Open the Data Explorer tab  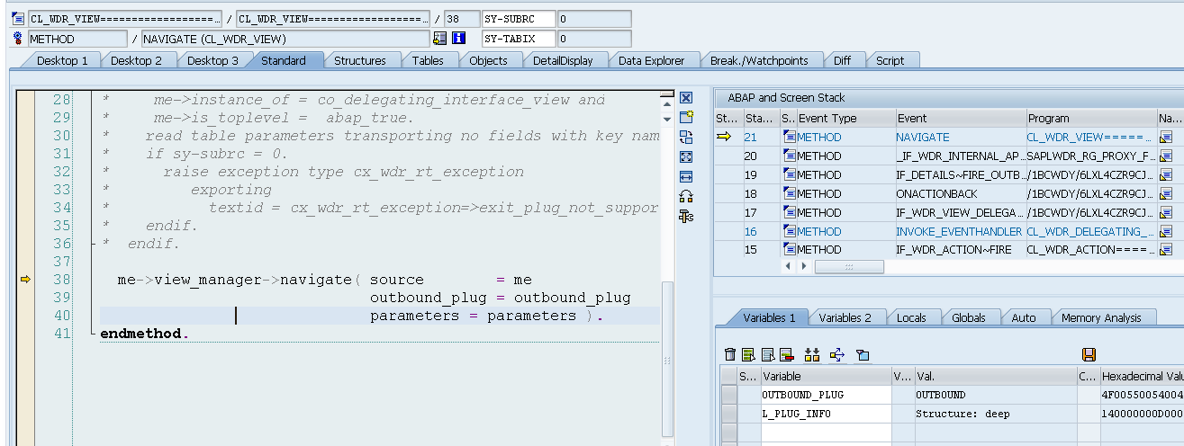[651, 60]
